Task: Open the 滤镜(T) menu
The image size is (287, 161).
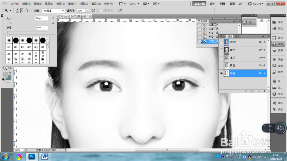Action: point(72,4)
